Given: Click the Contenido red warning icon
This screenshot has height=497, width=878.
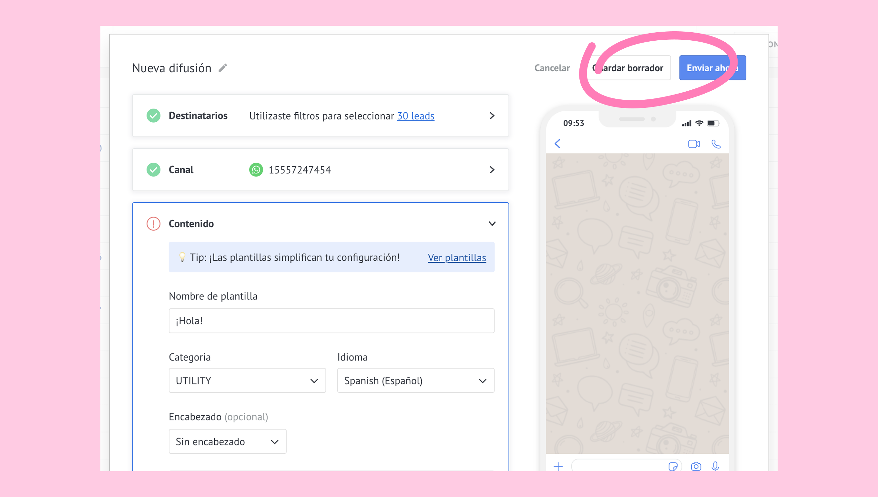Looking at the screenshot, I should (x=154, y=224).
